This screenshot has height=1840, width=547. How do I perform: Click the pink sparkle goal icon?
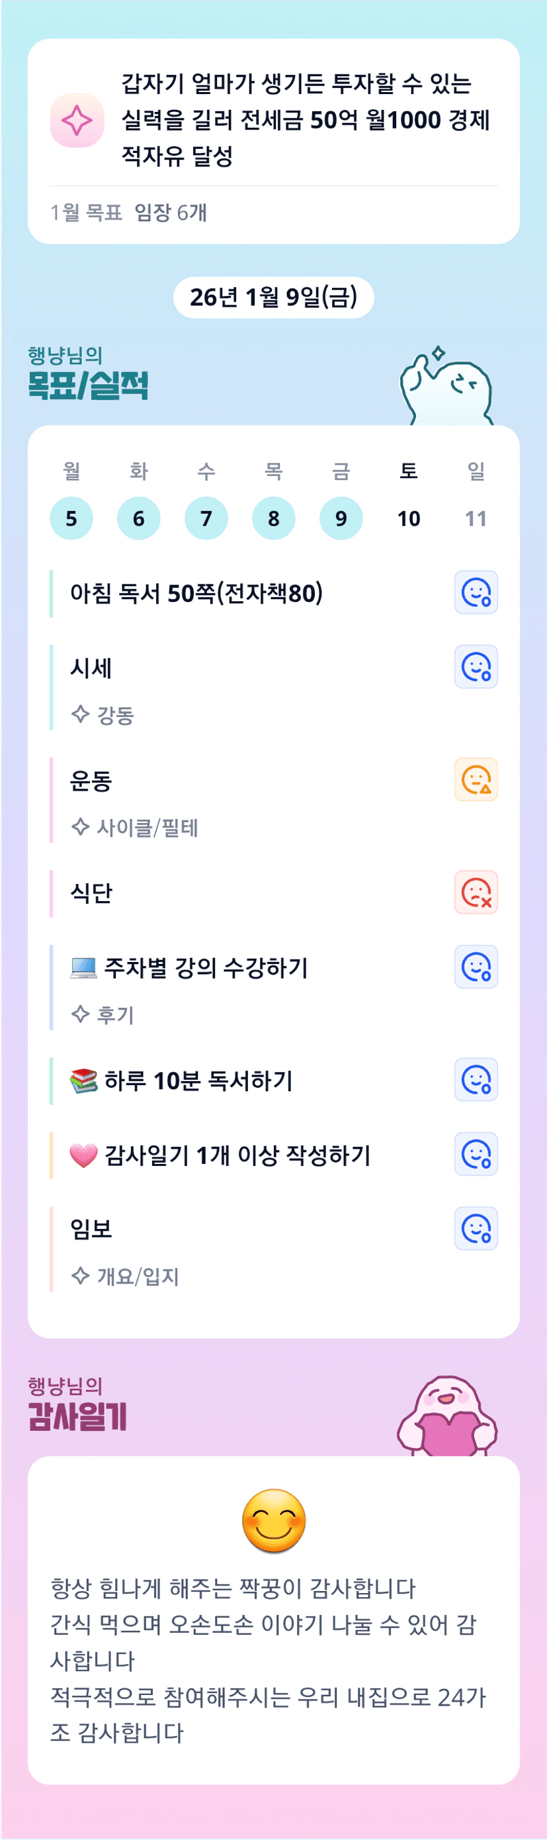click(77, 120)
